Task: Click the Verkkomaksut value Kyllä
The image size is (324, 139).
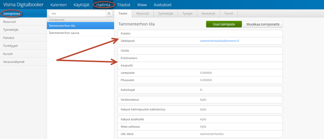Action: coord(203,100)
